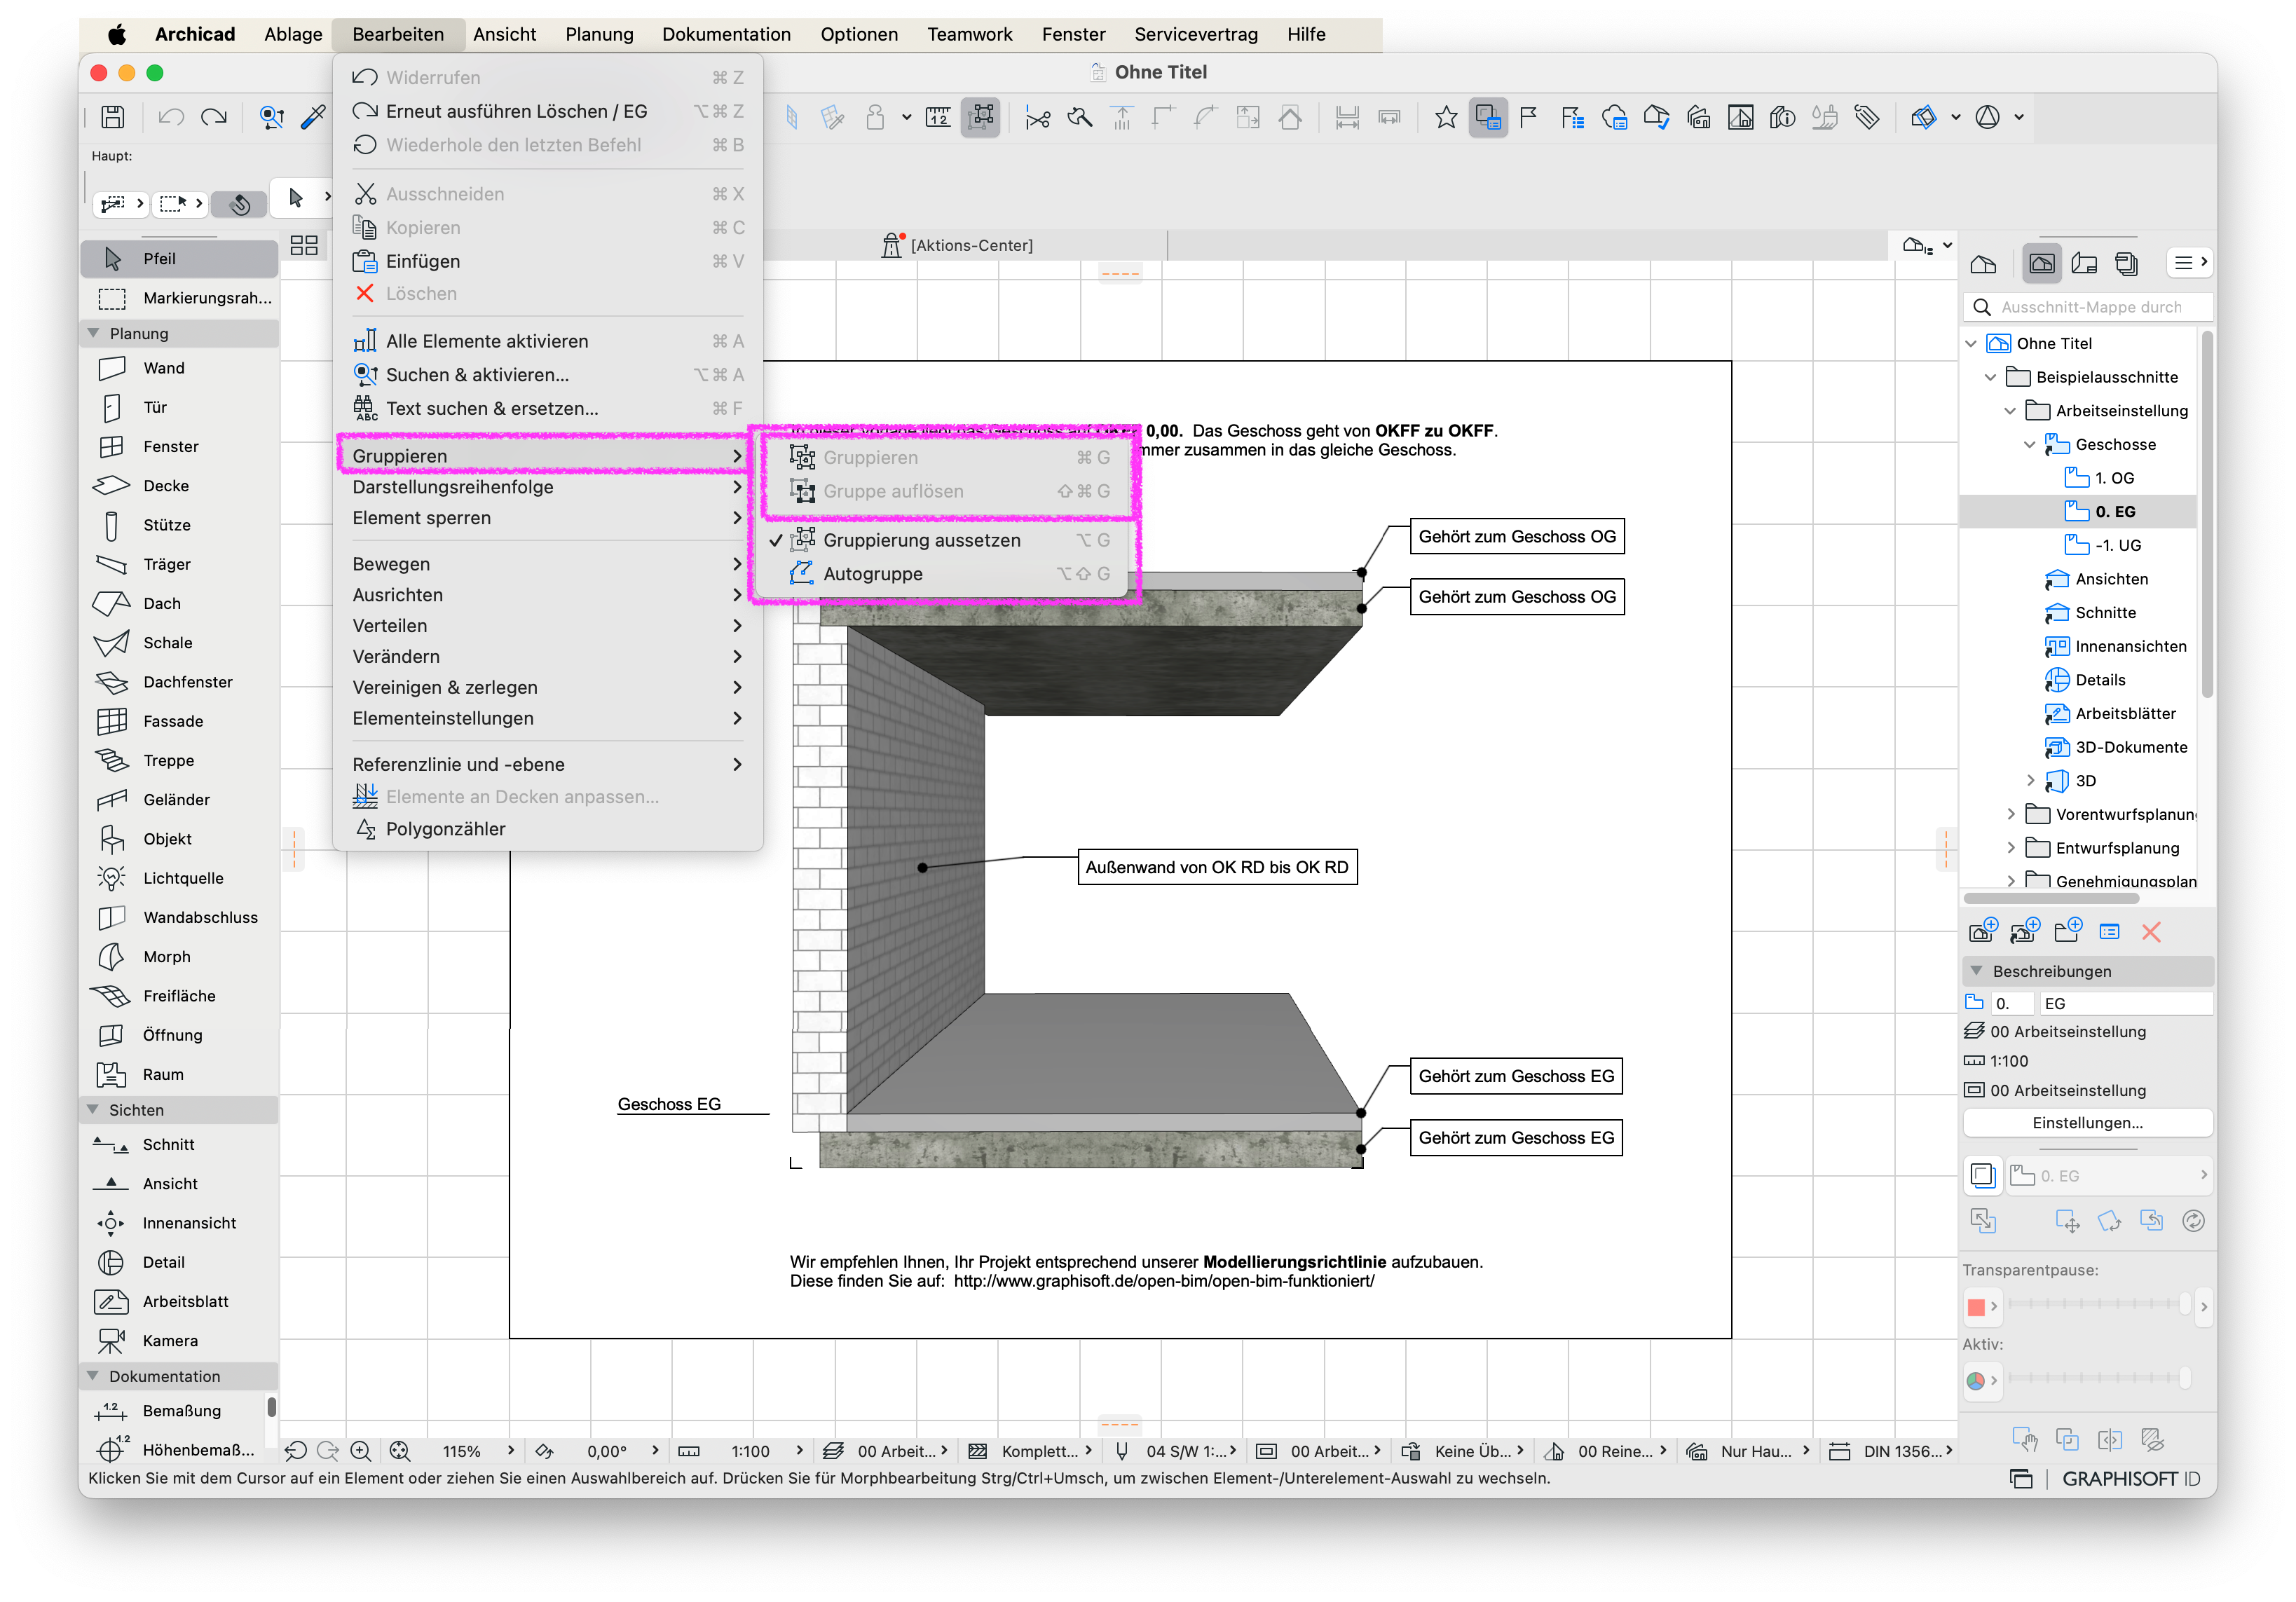This screenshot has width=2296, height=1602.
Task: Open the Dokumentation menu
Action: coord(726,34)
